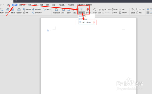The width and height of the screenshot is (152, 94).
Task: Switch to the 开始 Home tab
Action: pos(9,5)
